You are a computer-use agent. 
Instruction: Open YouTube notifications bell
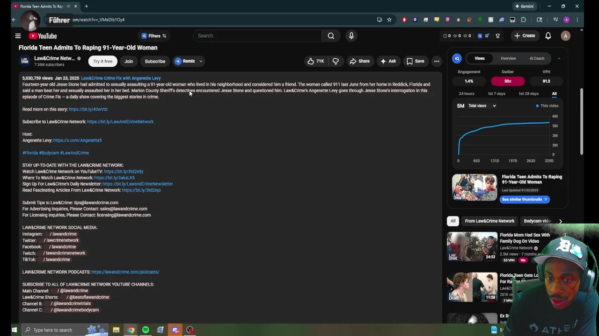click(548, 35)
